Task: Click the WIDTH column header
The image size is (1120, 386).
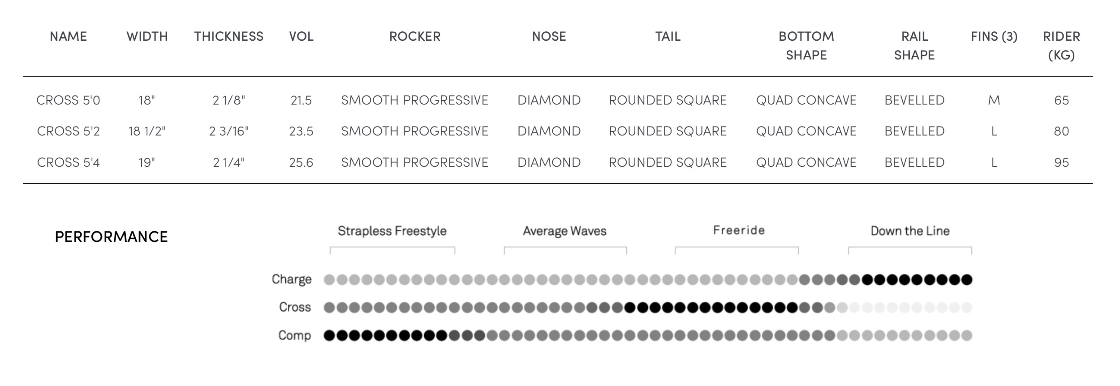Action: click(x=147, y=36)
